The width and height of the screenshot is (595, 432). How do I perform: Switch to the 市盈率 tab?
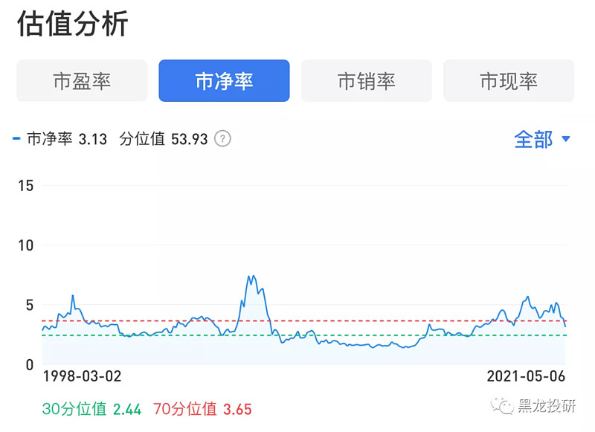pyautogui.click(x=82, y=81)
